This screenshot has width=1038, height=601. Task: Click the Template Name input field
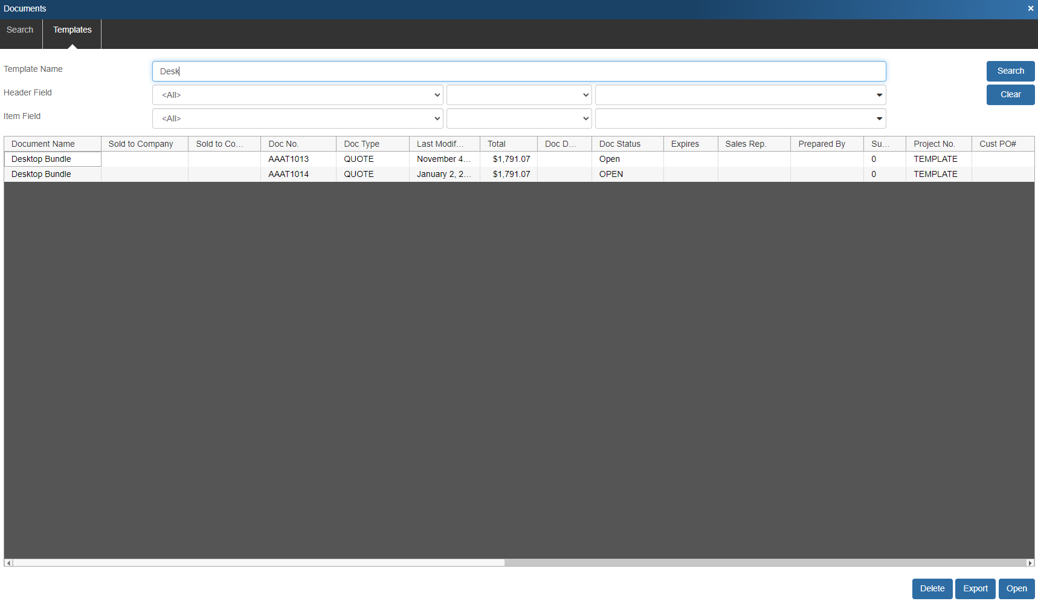point(518,71)
